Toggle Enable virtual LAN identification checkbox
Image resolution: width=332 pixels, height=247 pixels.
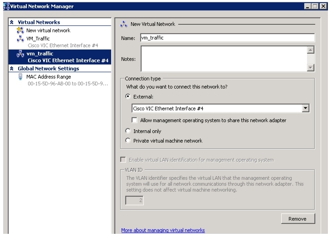pos(123,160)
